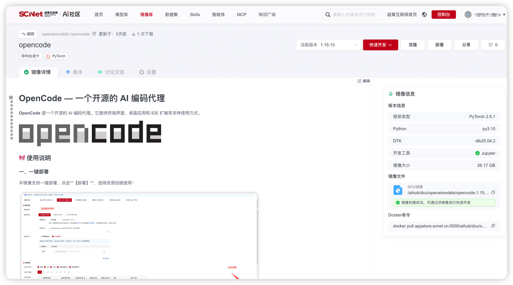This screenshot has width=513, height=285.
Task: Open the deployment screenshot thumbnail
Action: [x=140, y=236]
